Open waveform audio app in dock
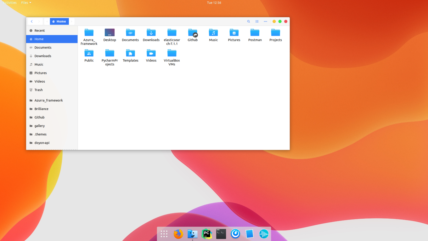Image resolution: width=428 pixels, height=241 pixels. [264, 234]
